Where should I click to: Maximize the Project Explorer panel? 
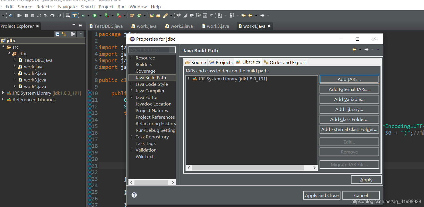pyautogui.click(x=80, y=25)
